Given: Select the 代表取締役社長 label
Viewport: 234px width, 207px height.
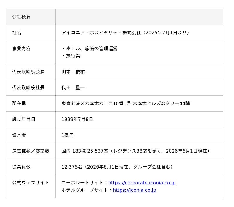Looking at the screenshot, I should click(28, 87).
